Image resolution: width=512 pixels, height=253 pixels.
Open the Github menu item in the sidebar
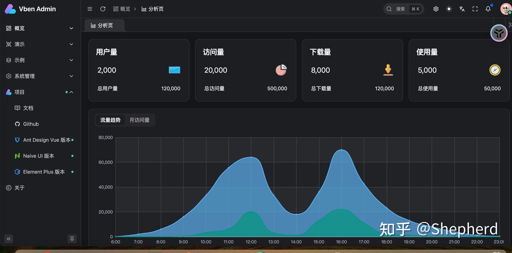click(x=31, y=124)
